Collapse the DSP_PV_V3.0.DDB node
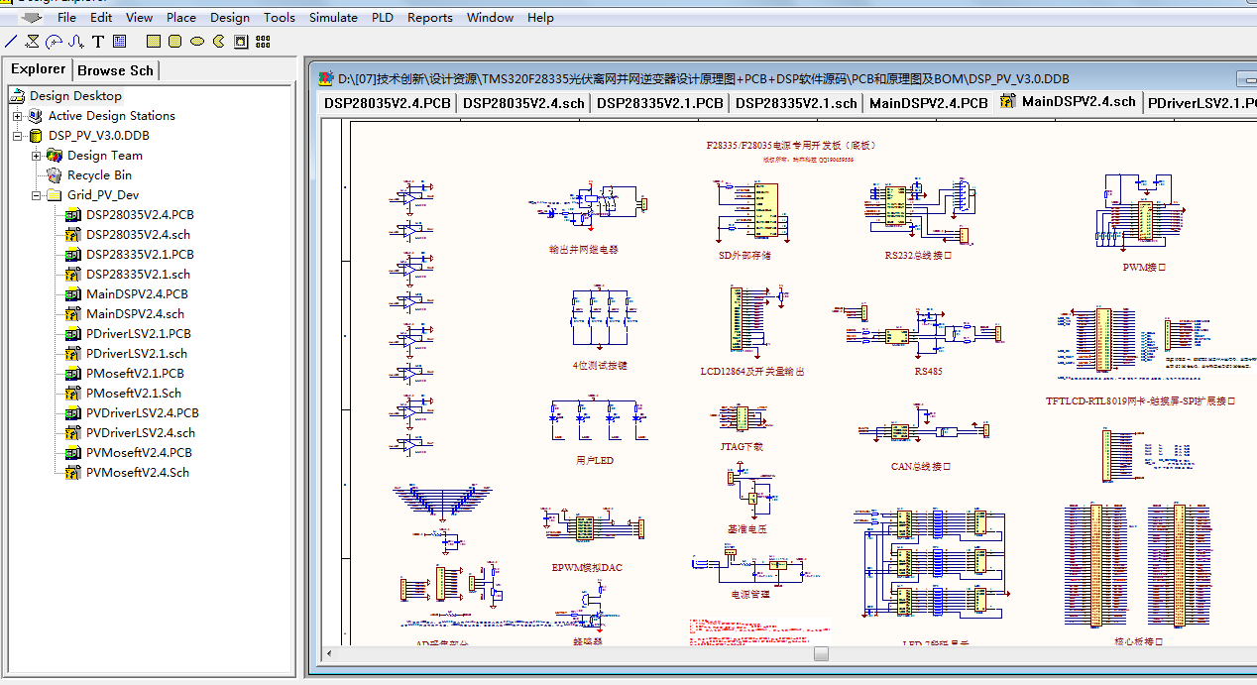The image size is (1257, 685). point(18,136)
